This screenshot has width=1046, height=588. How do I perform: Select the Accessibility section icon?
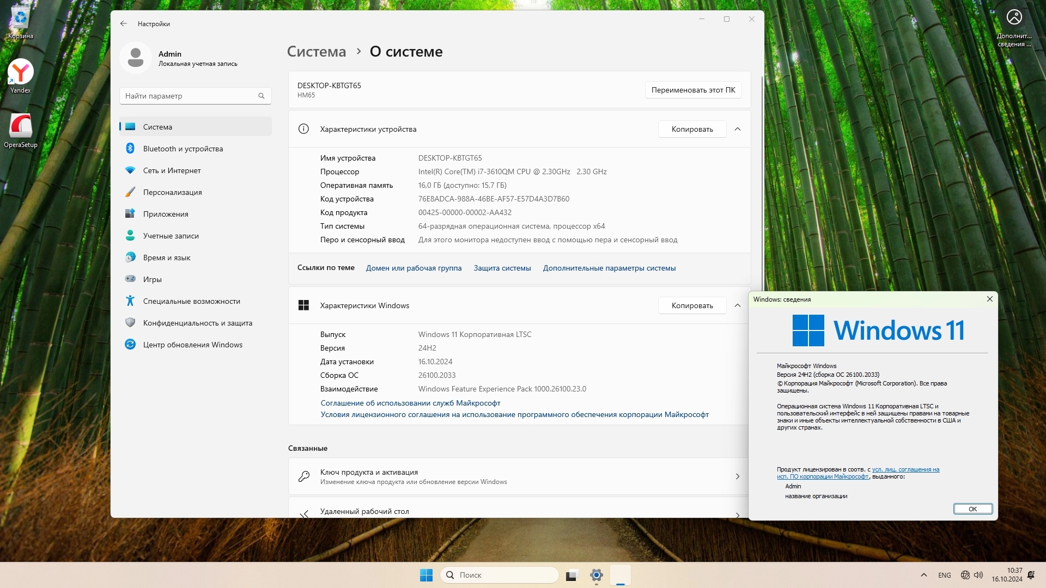[x=130, y=301]
